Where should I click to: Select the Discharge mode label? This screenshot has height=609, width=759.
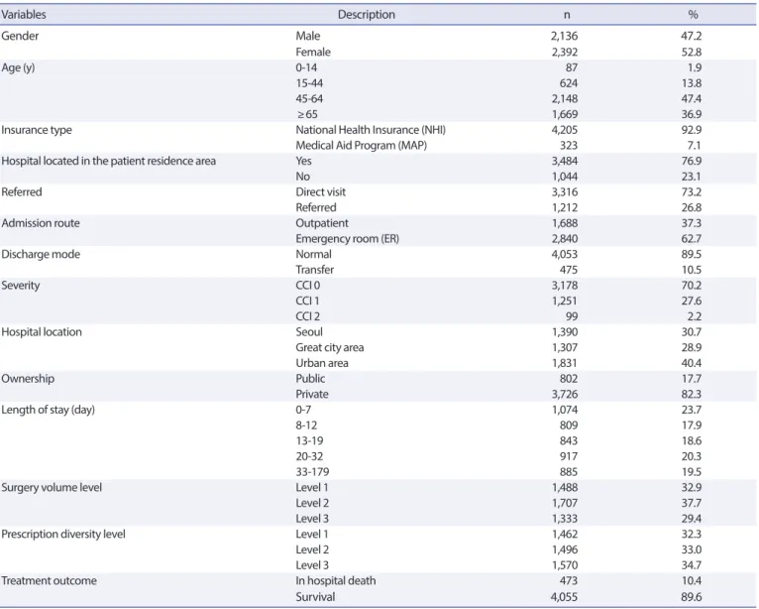[41, 254]
